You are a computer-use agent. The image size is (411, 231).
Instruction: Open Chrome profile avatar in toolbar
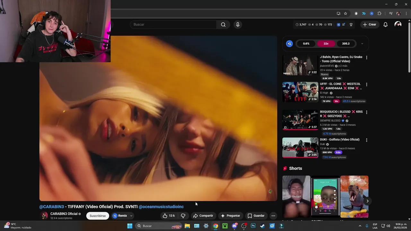coord(398,13)
